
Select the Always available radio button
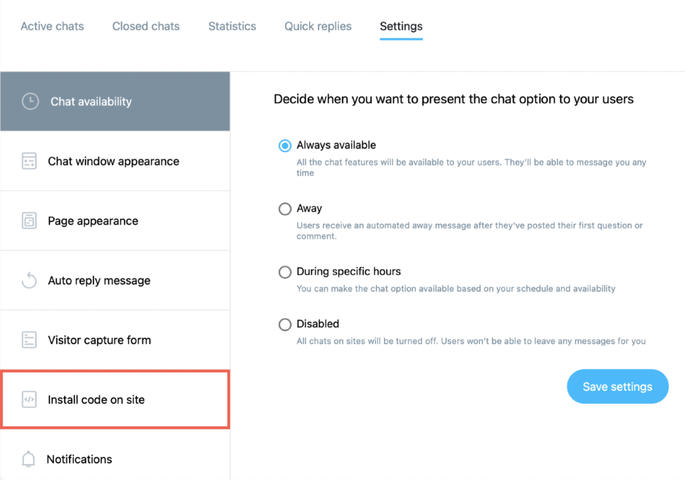(285, 145)
